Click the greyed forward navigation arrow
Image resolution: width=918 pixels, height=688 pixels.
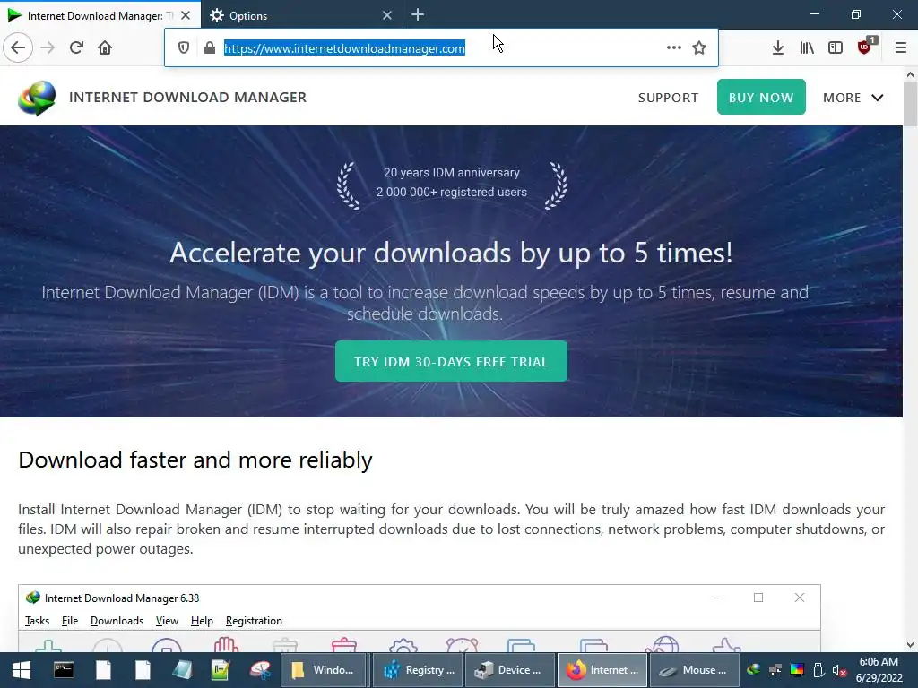point(48,47)
